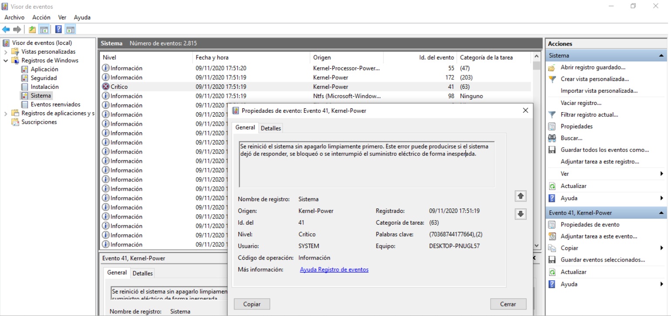Click the Buscar binoculars icon
Image resolution: width=671 pixels, height=316 pixels.
coord(552,138)
